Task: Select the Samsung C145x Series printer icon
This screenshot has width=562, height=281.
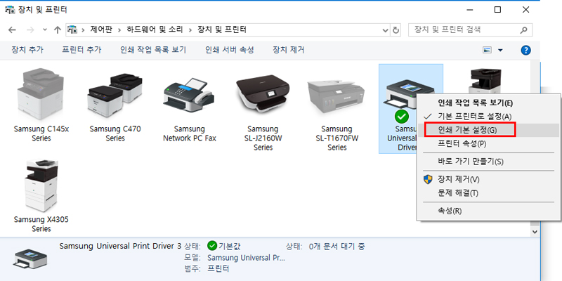Action: [41, 94]
